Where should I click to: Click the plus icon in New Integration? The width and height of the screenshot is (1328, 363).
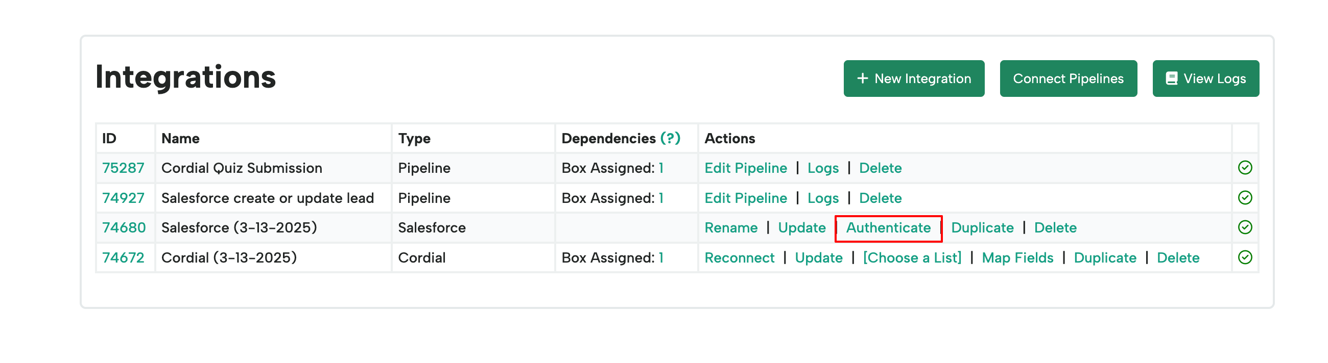862,79
